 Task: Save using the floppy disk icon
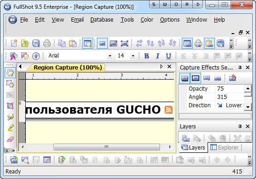(36, 43)
